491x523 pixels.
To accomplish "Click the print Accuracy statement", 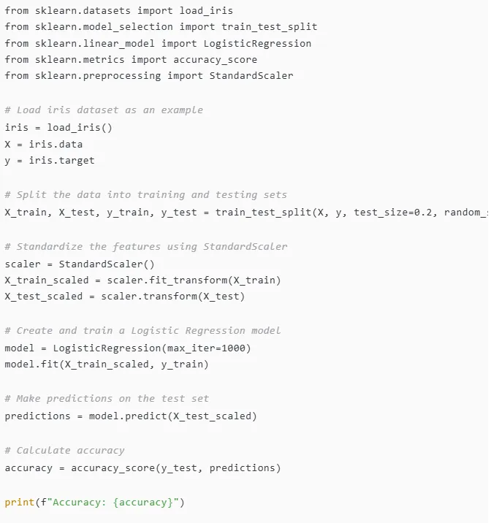I will [x=95, y=503].
